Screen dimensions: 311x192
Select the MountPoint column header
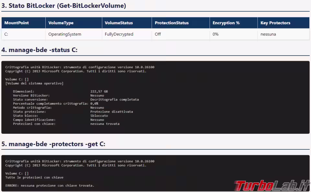23,23
